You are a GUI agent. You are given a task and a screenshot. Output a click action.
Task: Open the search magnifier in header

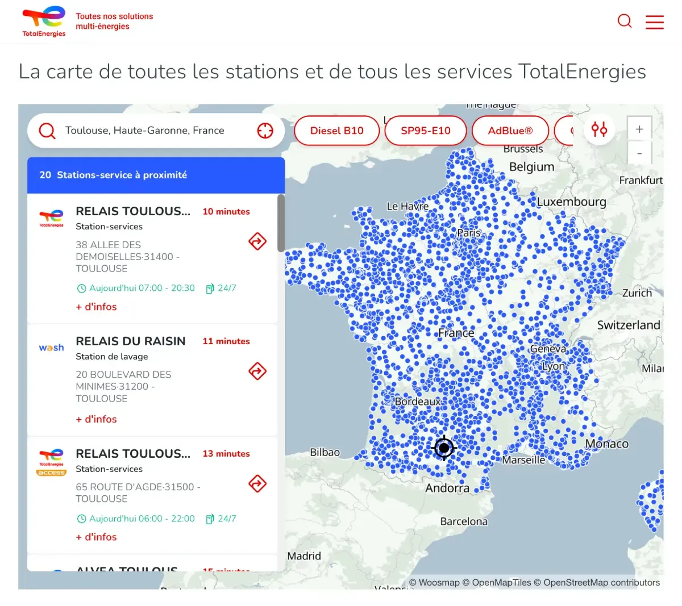point(625,21)
